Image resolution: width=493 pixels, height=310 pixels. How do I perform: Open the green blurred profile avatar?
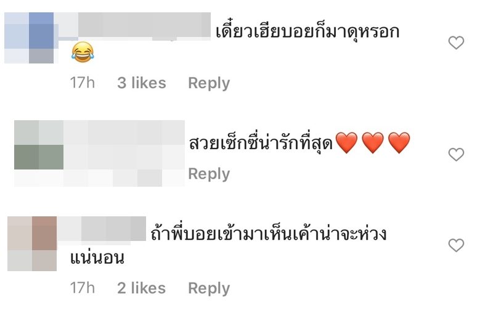coord(39,145)
